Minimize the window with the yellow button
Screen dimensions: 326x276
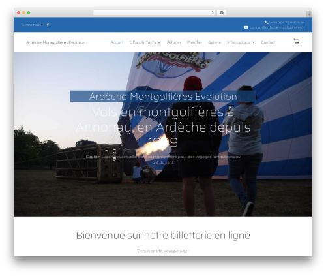(23, 12)
